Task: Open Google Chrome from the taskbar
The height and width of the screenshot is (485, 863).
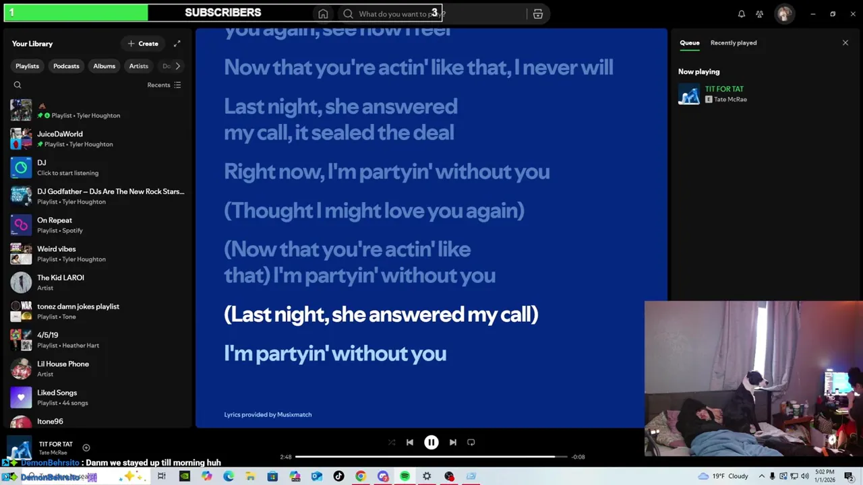Action: 361,476
